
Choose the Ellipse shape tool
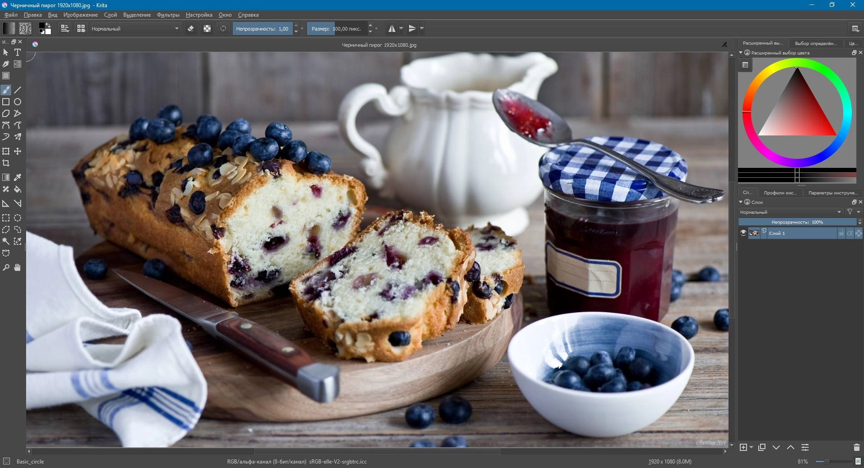18,102
